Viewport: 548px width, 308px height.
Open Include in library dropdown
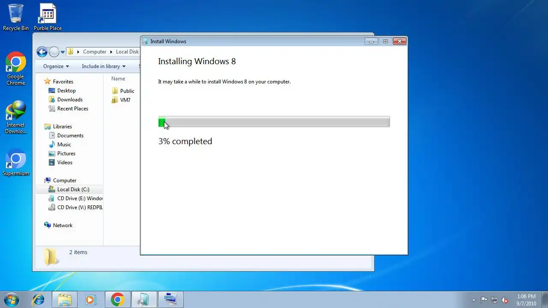tap(104, 66)
